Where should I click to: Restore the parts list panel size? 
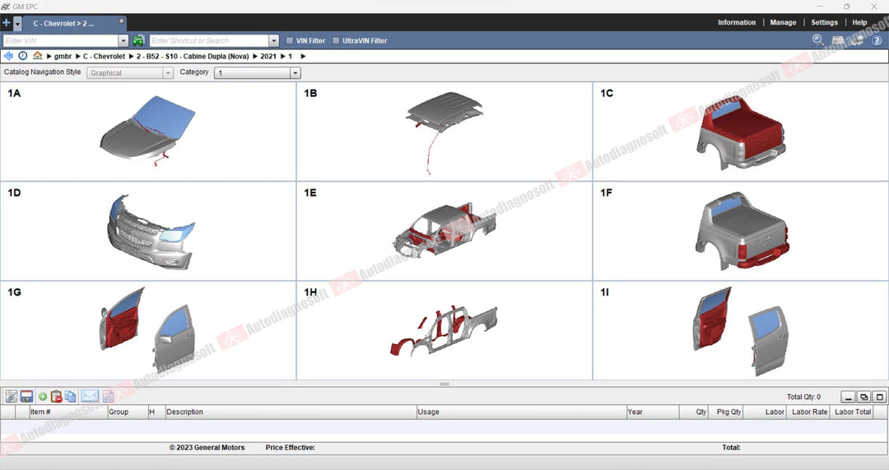863,397
